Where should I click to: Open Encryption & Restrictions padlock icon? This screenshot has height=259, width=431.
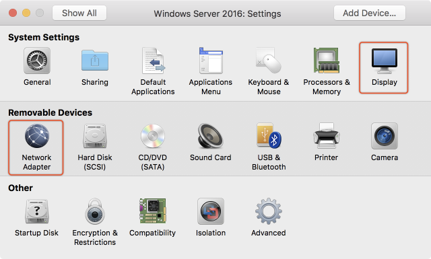[95, 211]
